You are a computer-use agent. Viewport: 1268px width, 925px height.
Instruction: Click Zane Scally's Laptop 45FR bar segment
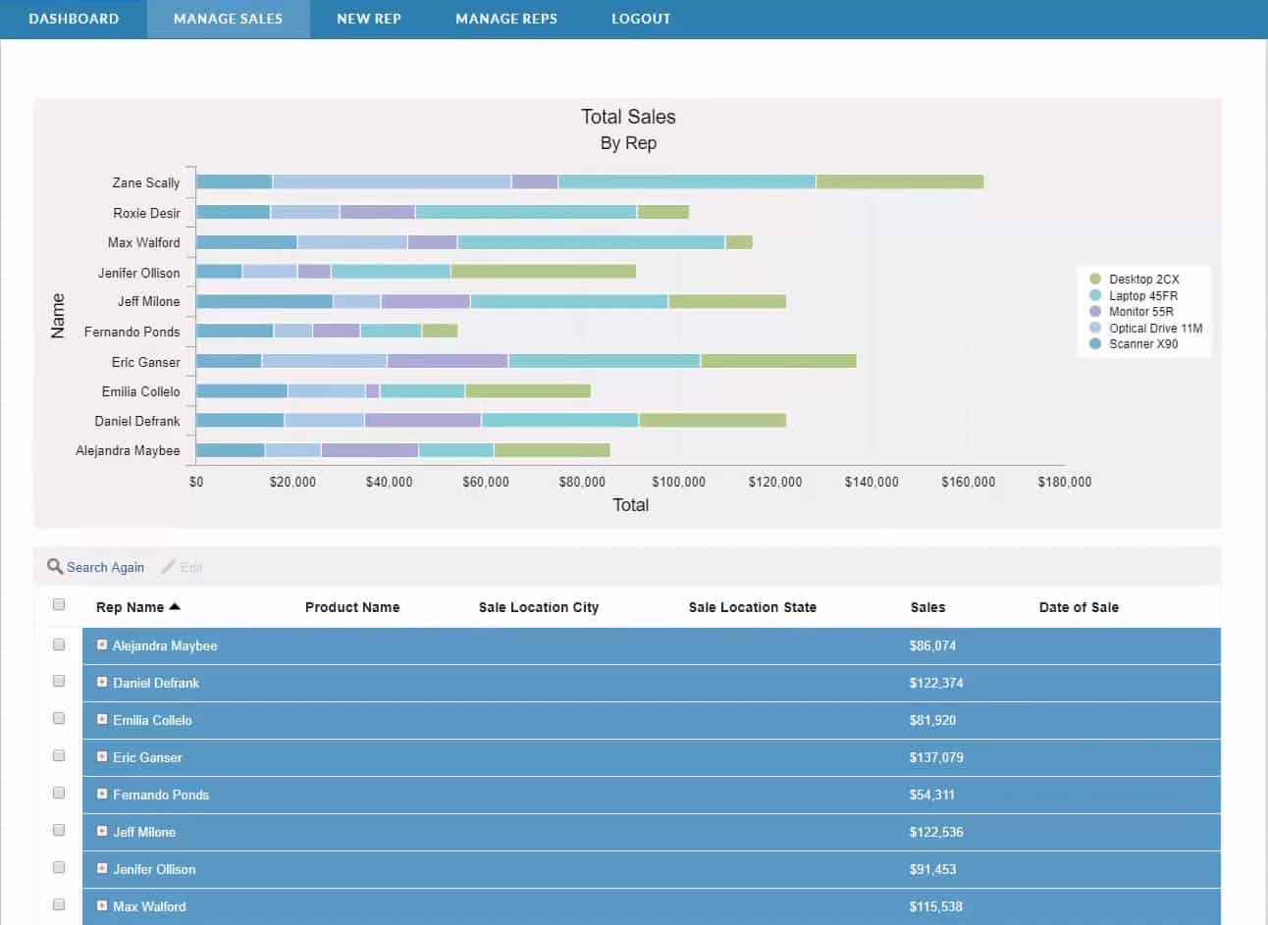pos(686,182)
